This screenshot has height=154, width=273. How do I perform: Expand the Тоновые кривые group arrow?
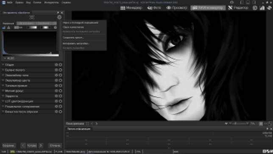3,85
